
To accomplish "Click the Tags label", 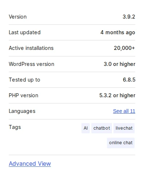I will (x=15, y=127).
